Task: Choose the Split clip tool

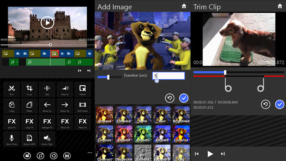Action: pos(47,89)
